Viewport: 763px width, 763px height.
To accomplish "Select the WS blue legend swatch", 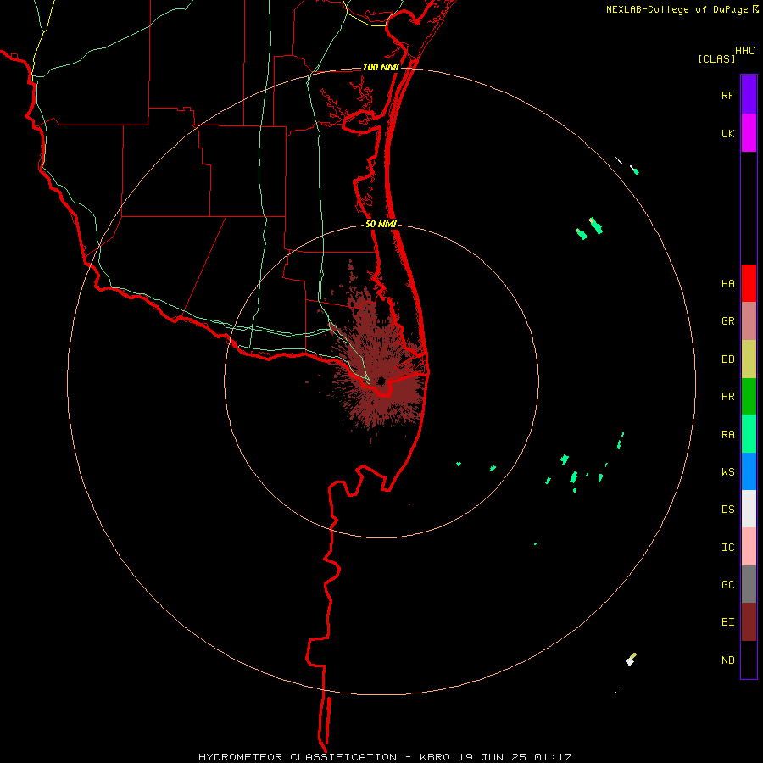I will coord(749,471).
